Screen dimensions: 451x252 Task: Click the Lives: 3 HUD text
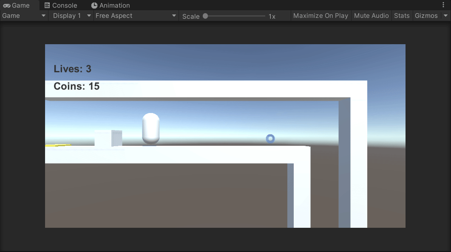click(73, 69)
